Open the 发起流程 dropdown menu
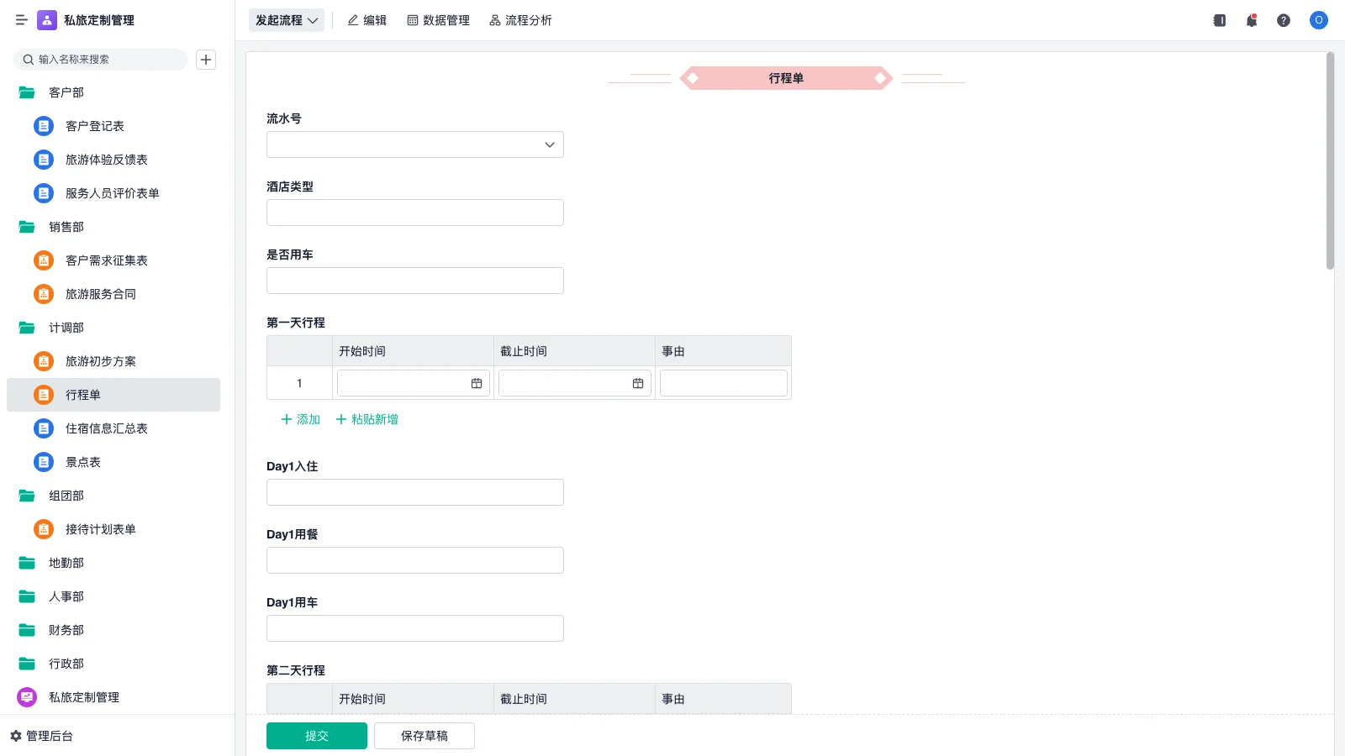Viewport: 1345px width, 756px height. point(287,20)
